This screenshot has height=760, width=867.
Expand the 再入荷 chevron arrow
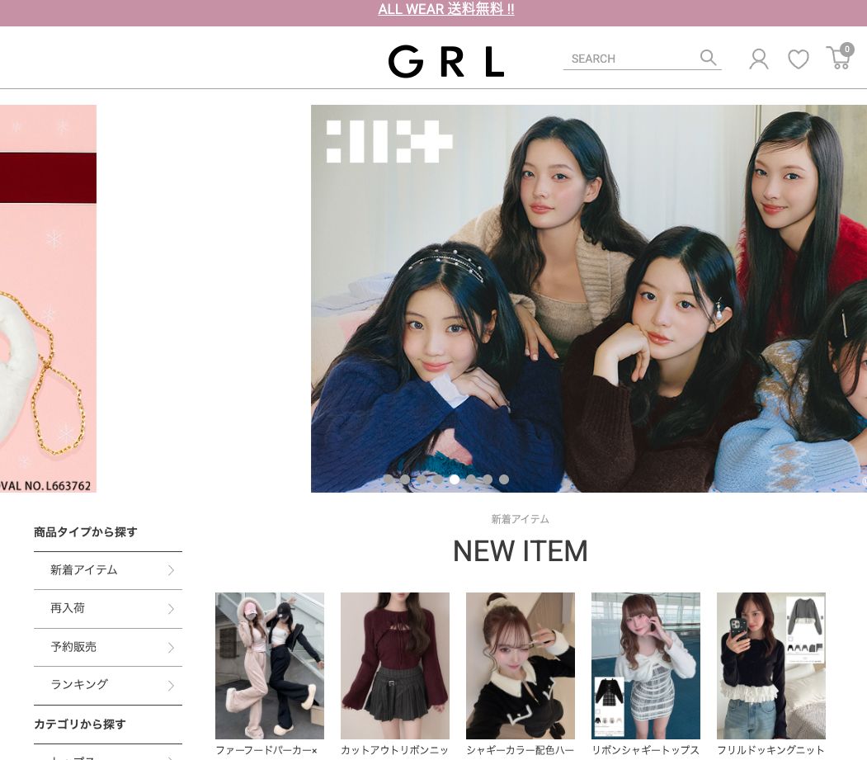[171, 609]
